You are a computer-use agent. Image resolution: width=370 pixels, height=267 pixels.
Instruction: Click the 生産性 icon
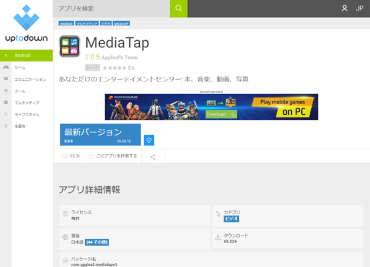[6, 125]
